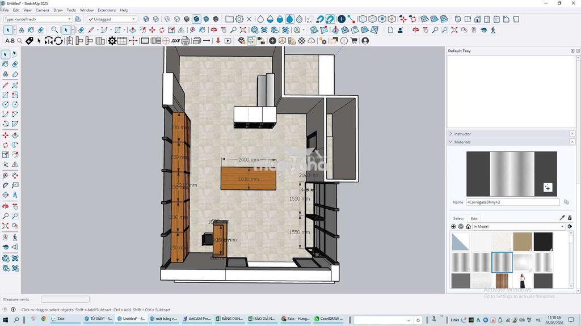Open Zalo from the taskbar

[65, 319]
